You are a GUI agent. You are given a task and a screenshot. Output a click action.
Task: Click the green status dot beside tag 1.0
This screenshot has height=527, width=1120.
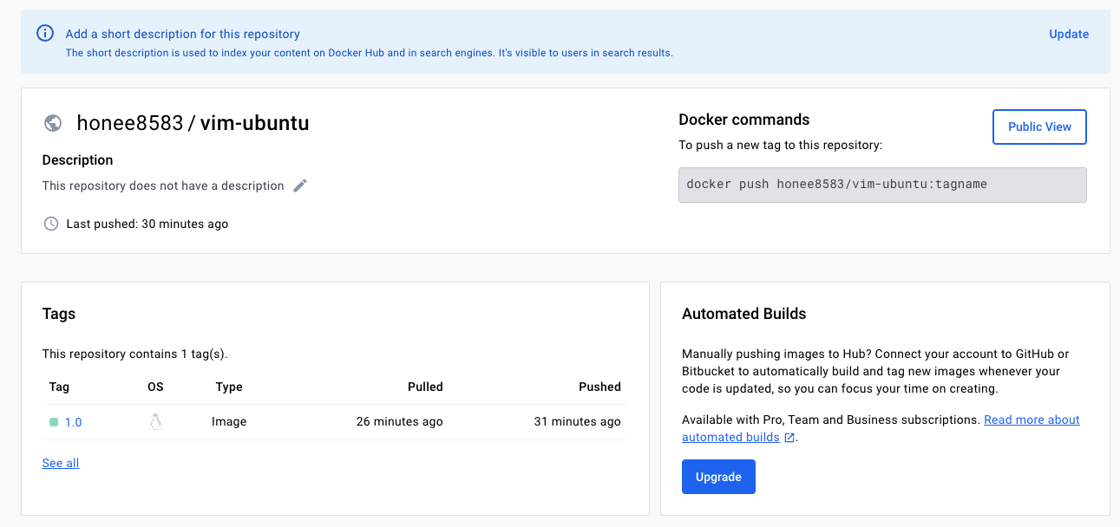coord(54,422)
